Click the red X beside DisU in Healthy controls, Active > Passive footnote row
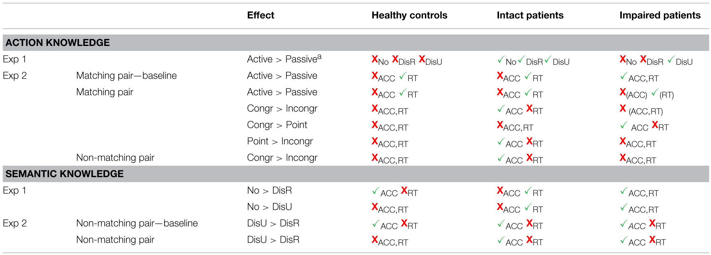Viewport: 711px width, 255px height. [422, 59]
